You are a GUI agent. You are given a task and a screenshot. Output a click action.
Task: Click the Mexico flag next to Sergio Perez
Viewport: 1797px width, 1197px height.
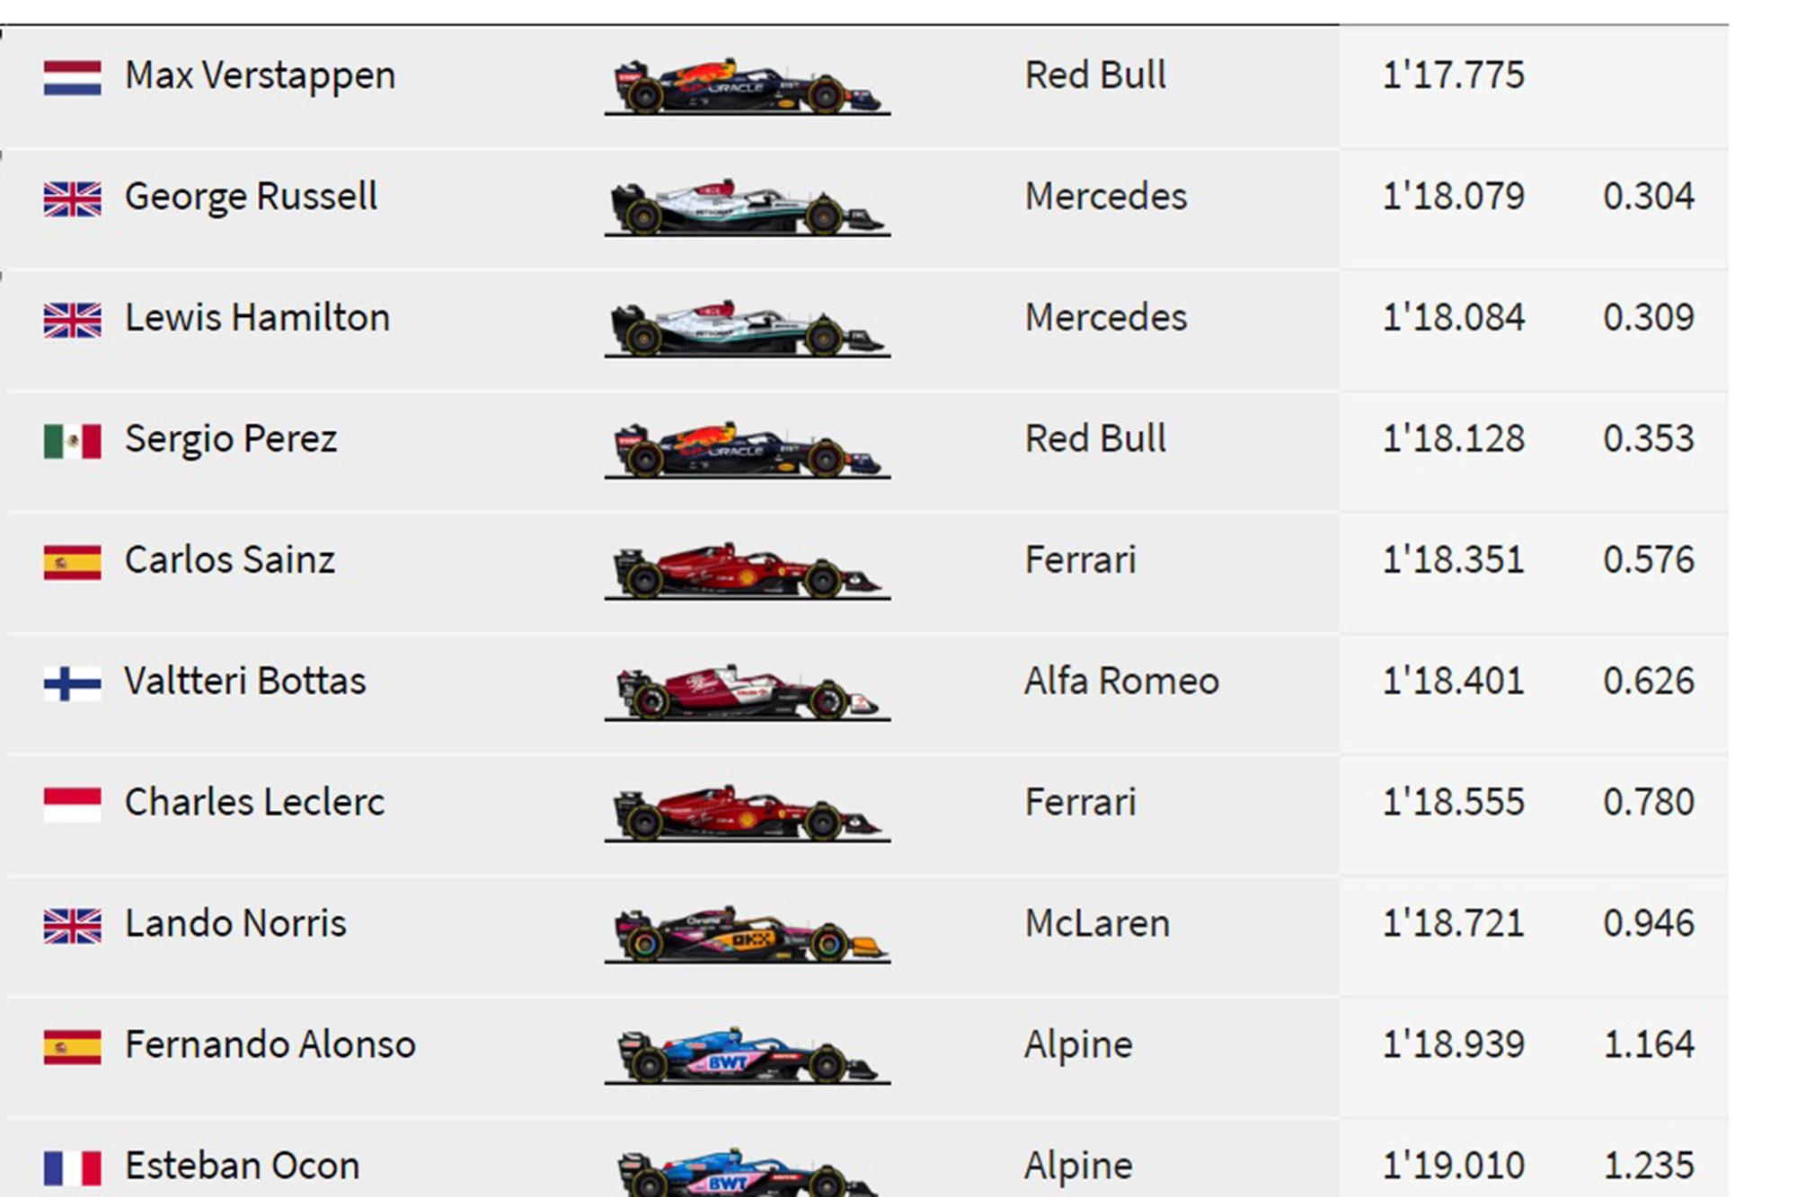pos(72,441)
